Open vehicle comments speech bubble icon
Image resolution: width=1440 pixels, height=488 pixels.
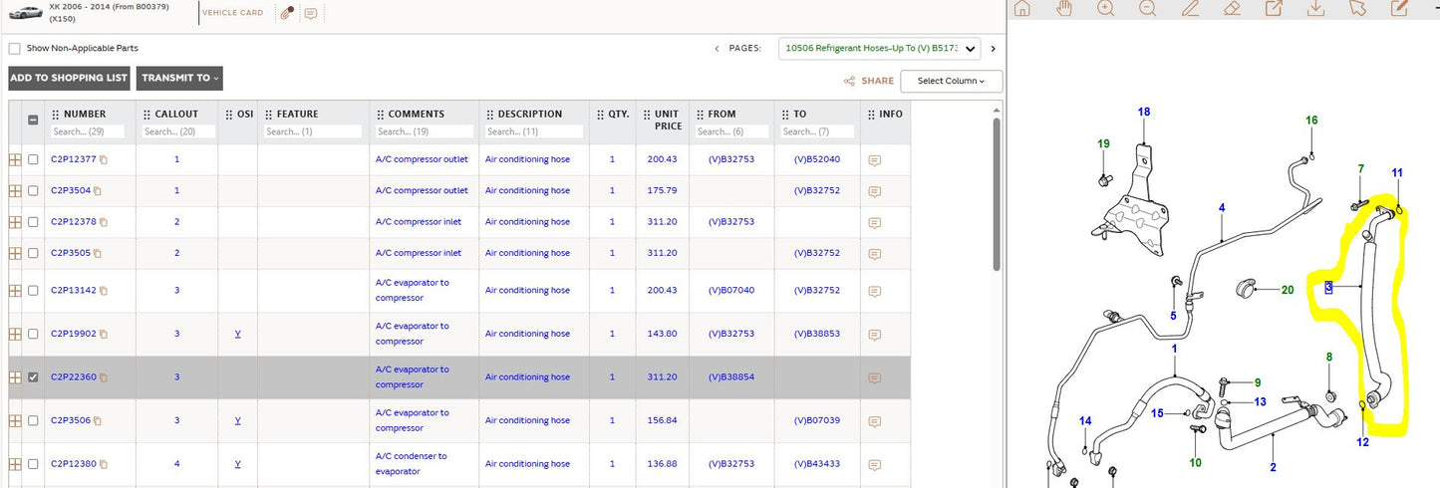pyautogui.click(x=310, y=14)
